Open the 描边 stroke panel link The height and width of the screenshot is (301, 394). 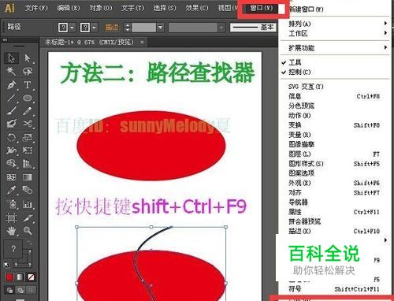[113, 27]
